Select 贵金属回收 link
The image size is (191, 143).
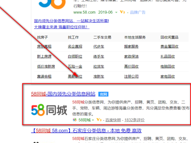point(169,46)
